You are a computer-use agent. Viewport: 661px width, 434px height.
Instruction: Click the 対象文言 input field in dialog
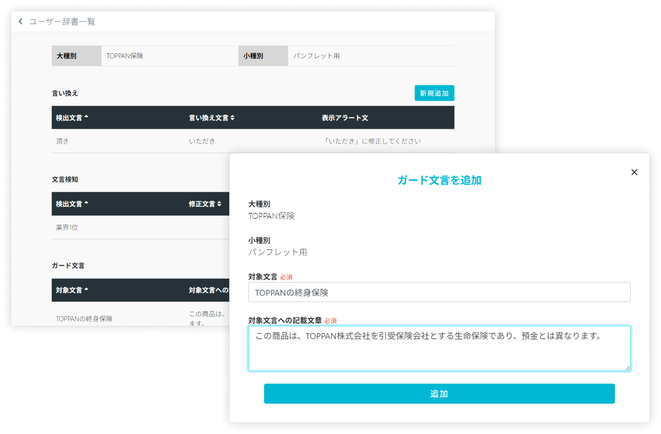coord(439,292)
